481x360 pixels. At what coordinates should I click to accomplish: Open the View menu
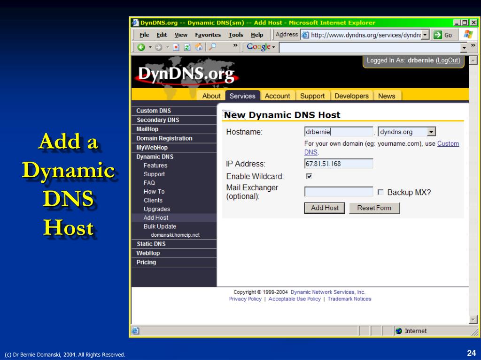[181, 35]
